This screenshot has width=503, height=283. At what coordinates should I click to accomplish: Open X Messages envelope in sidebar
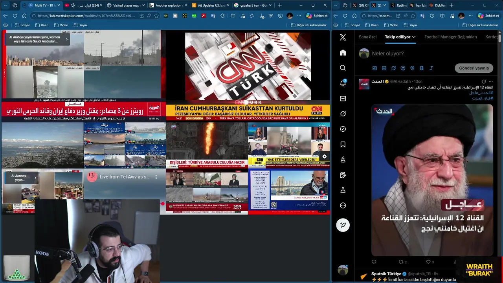343,99
